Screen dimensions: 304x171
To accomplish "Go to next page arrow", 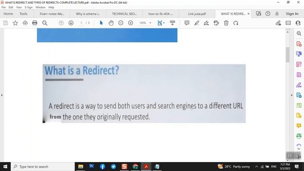I will [71, 23].
